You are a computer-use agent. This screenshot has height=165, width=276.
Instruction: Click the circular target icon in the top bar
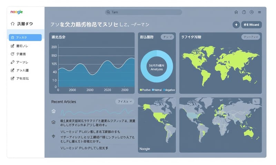pyautogui.click(x=252, y=12)
